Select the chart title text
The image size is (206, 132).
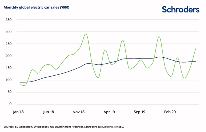pyautogui.click(x=36, y=7)
